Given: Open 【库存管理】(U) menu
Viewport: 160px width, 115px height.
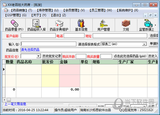Looking at the screenshot, I should [x=47, y=10].
